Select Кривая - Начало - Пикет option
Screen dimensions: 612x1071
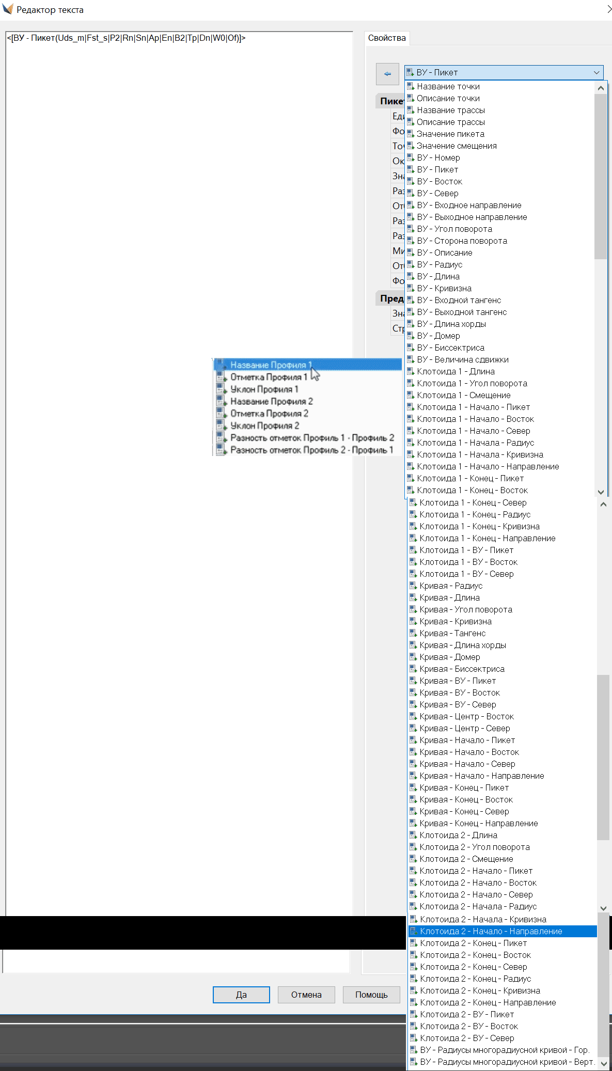click(x=467, y=740)
